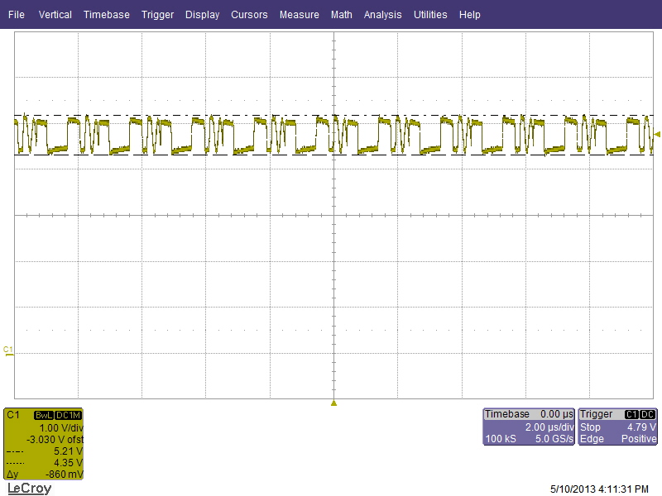Open the Vertical menu
This screenshot has width=662, height=496.
tap(55, 15)
